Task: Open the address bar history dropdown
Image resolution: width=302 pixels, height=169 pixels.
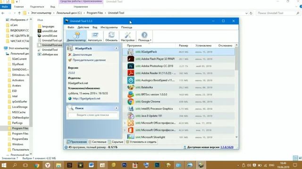Action: (x=246, y=13)
